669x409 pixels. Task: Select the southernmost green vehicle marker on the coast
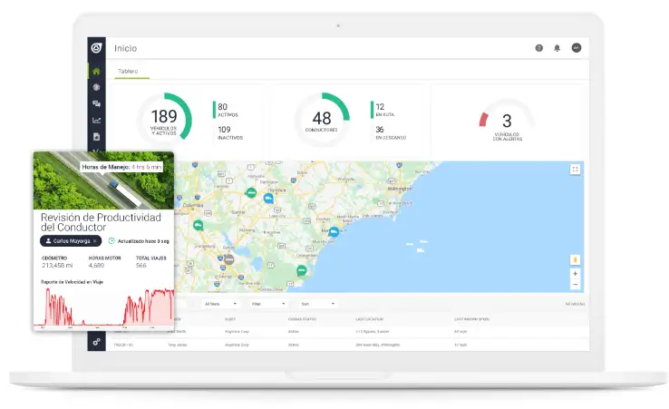coord(302,270)
